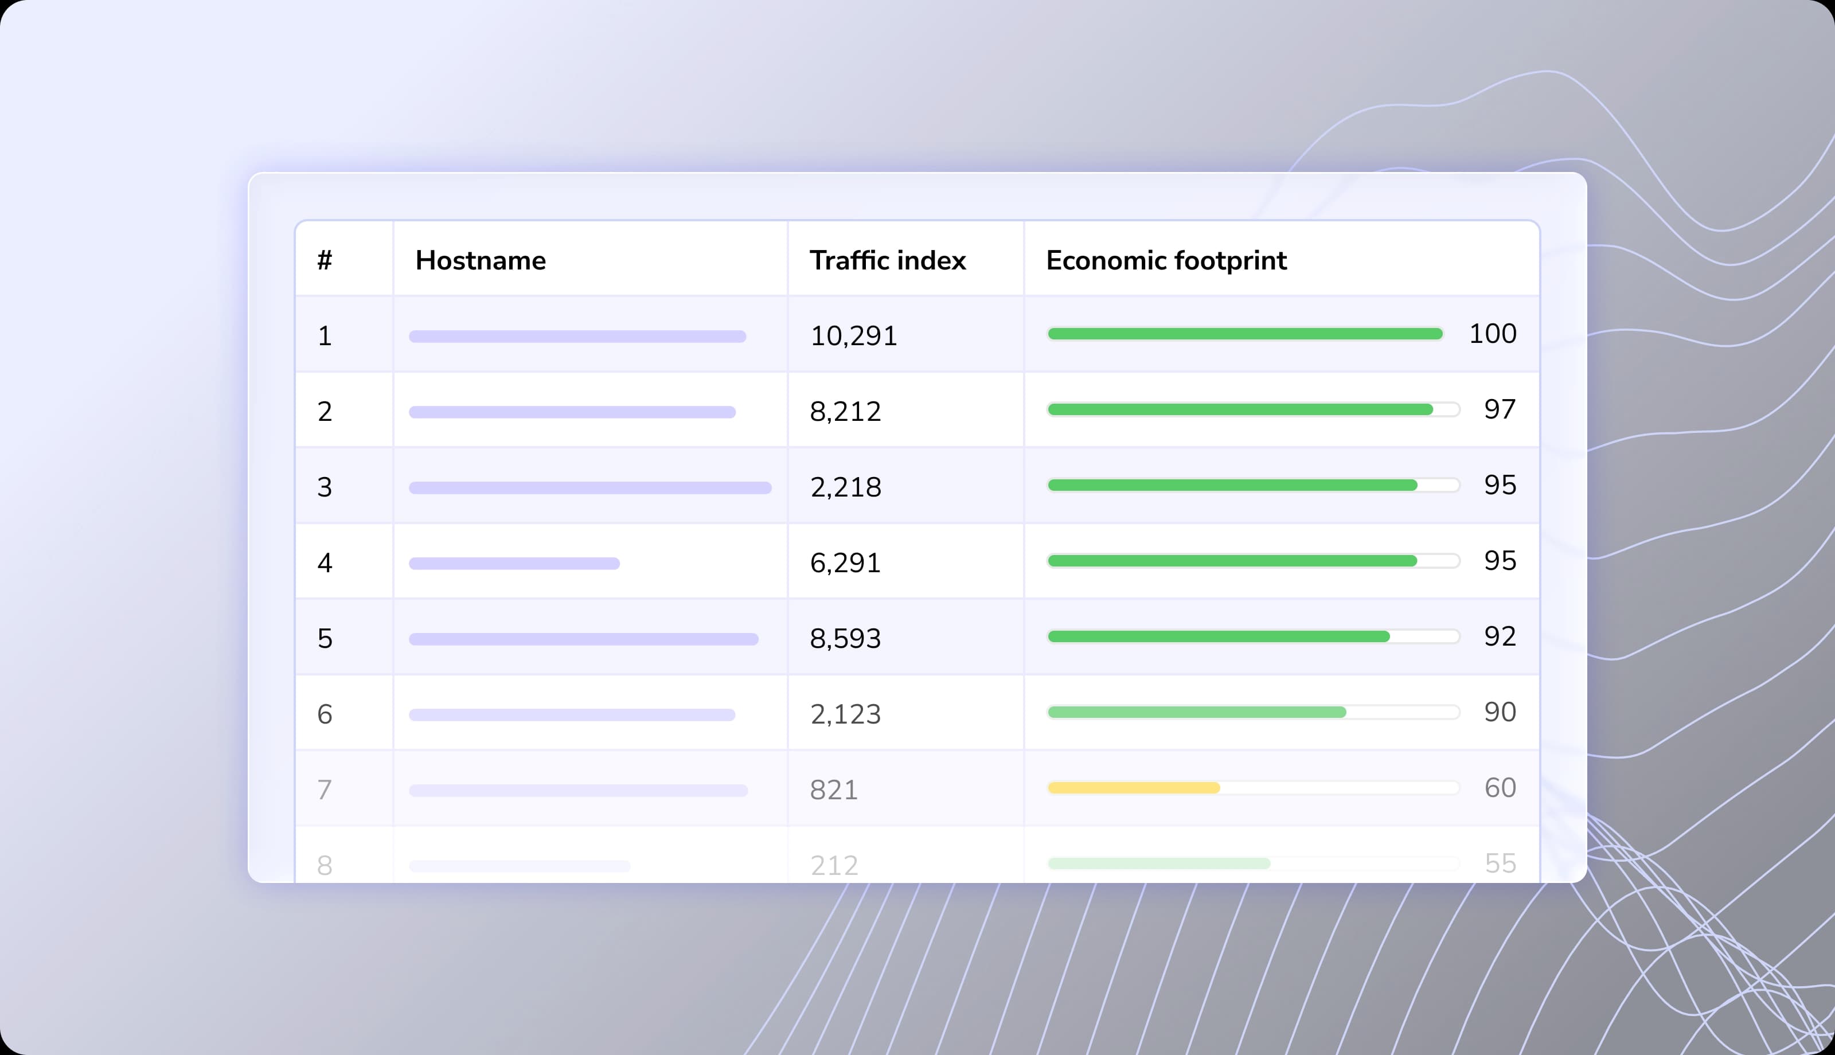Click the Economic footprint column header
Screen dimensions: 1835x1055
(1166, 260)
